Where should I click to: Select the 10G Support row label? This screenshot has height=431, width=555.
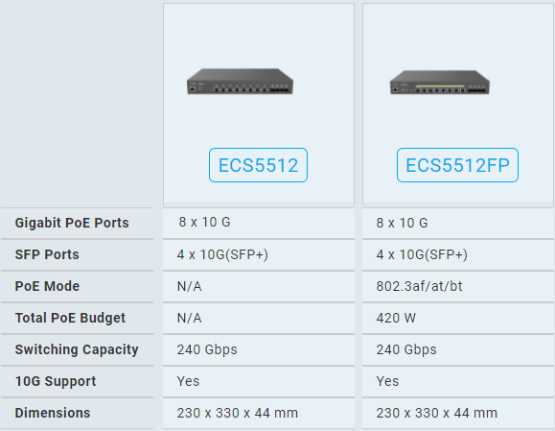(56, 381)
